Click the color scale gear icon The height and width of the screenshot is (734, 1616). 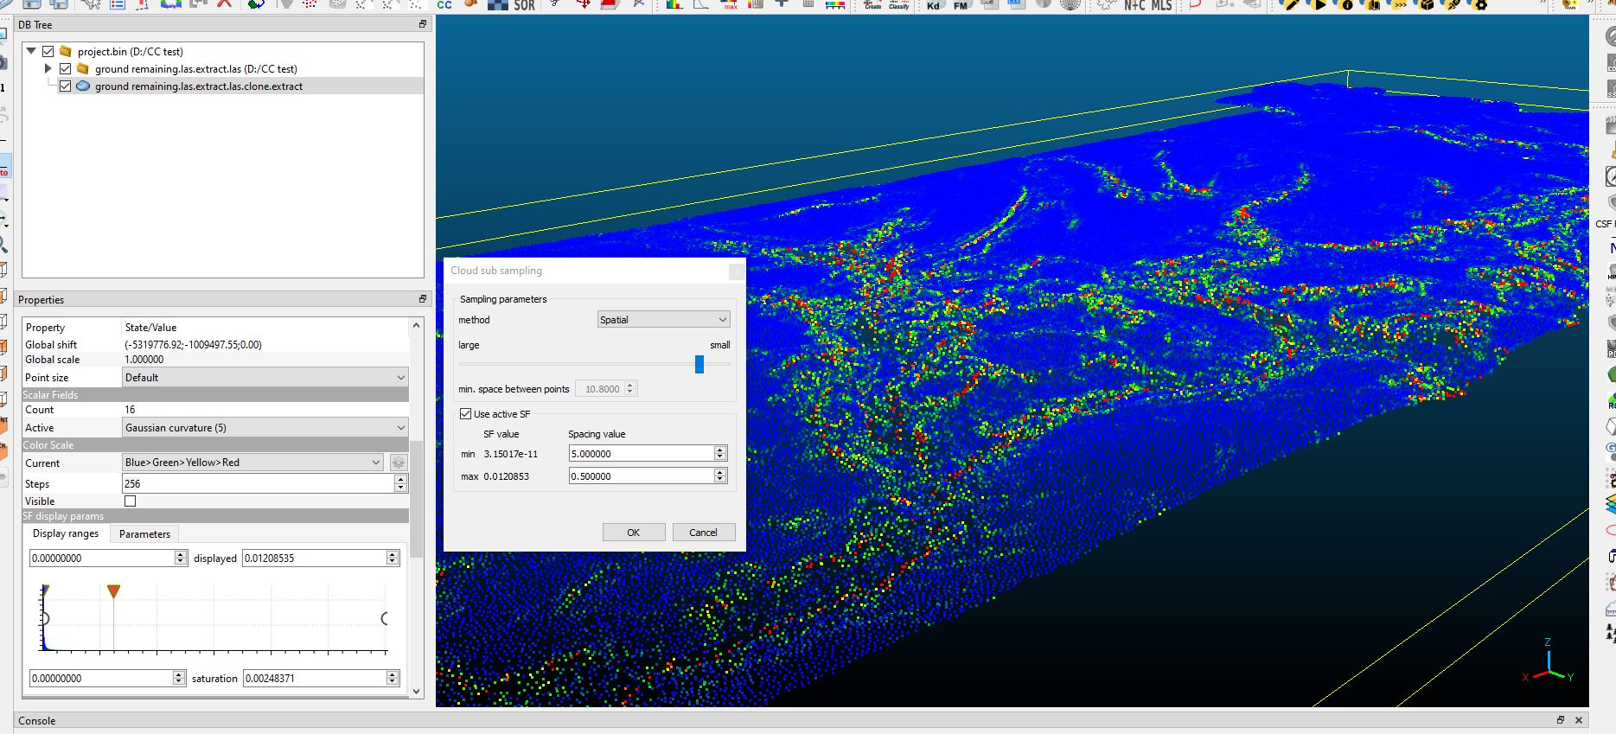click(399, 463)
